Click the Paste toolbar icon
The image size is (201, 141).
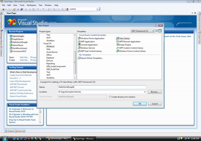pyautogui.click(x=33, y=9)
